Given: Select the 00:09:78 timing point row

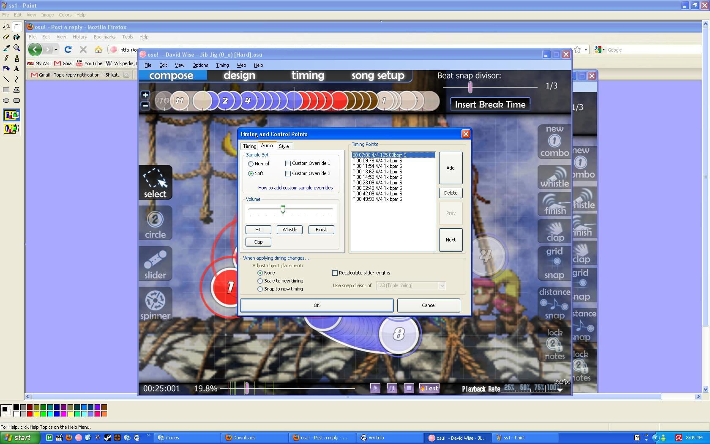Looking at the screenshot, I should tap(393, 161).
